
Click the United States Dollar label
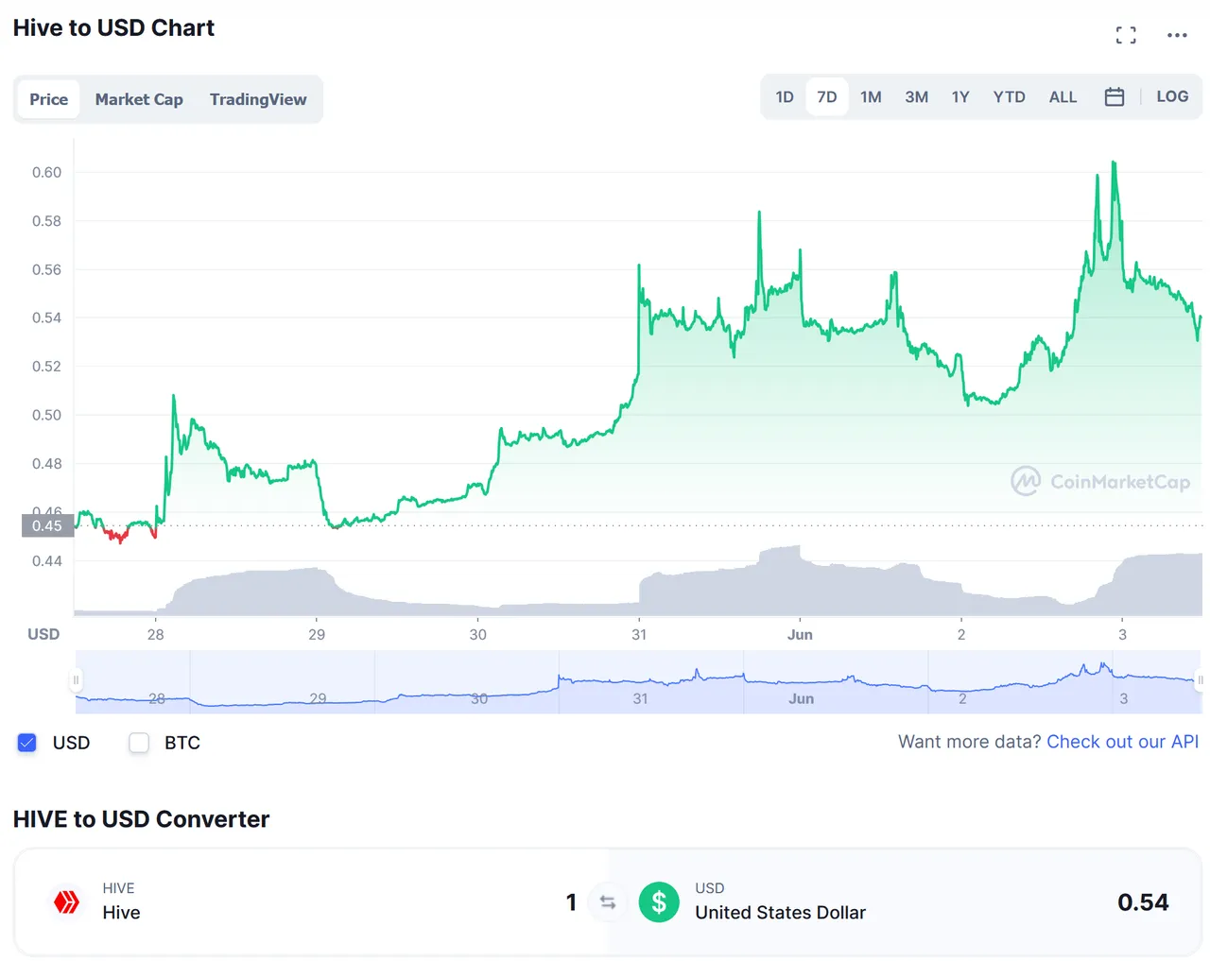780,912
